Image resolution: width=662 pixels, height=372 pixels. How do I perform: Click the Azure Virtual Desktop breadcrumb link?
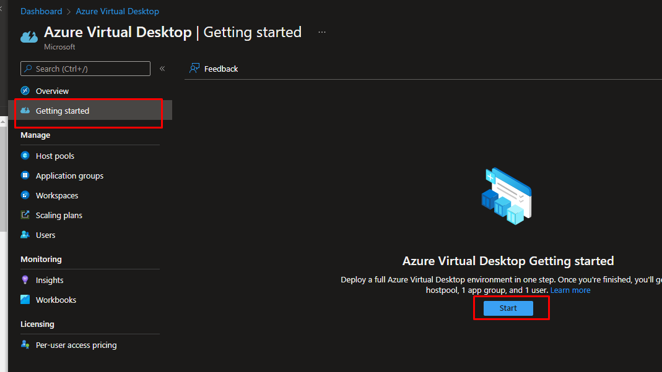tap(117, 11)
